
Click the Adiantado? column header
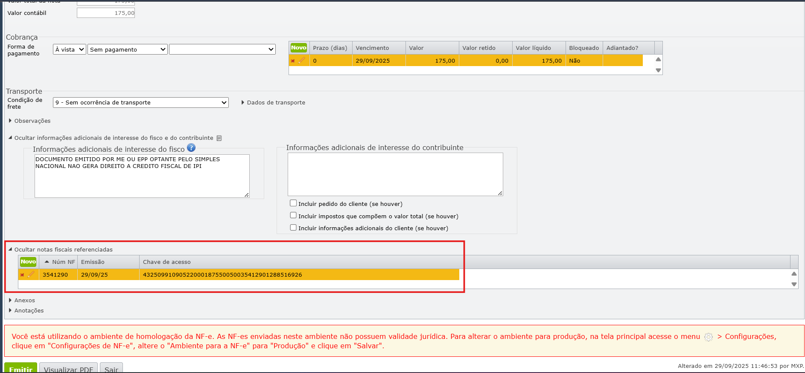click(x=629, y=48)
